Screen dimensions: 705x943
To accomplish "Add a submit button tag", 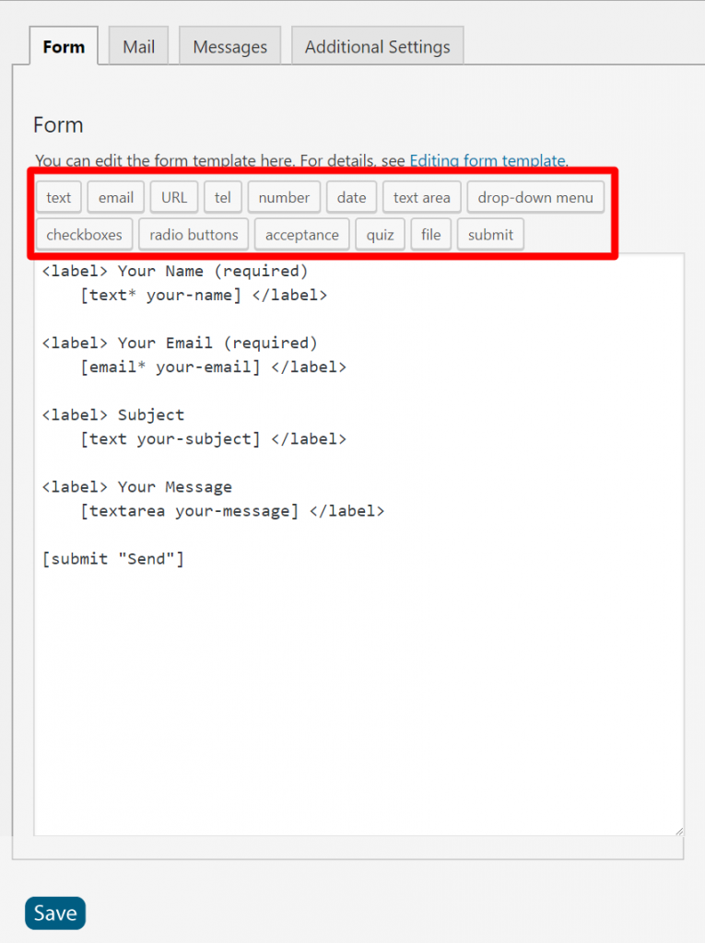I will (490, 235).
